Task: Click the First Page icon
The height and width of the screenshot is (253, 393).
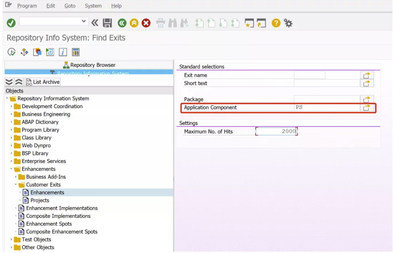Action: click(199, 23)
